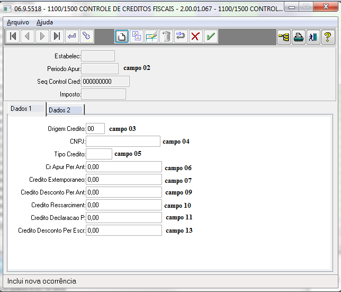Click the Periodo Apur field
This screenshot has width=341, height=292.
tap(100, 69)
